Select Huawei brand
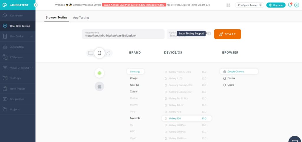 pos(134,105)
